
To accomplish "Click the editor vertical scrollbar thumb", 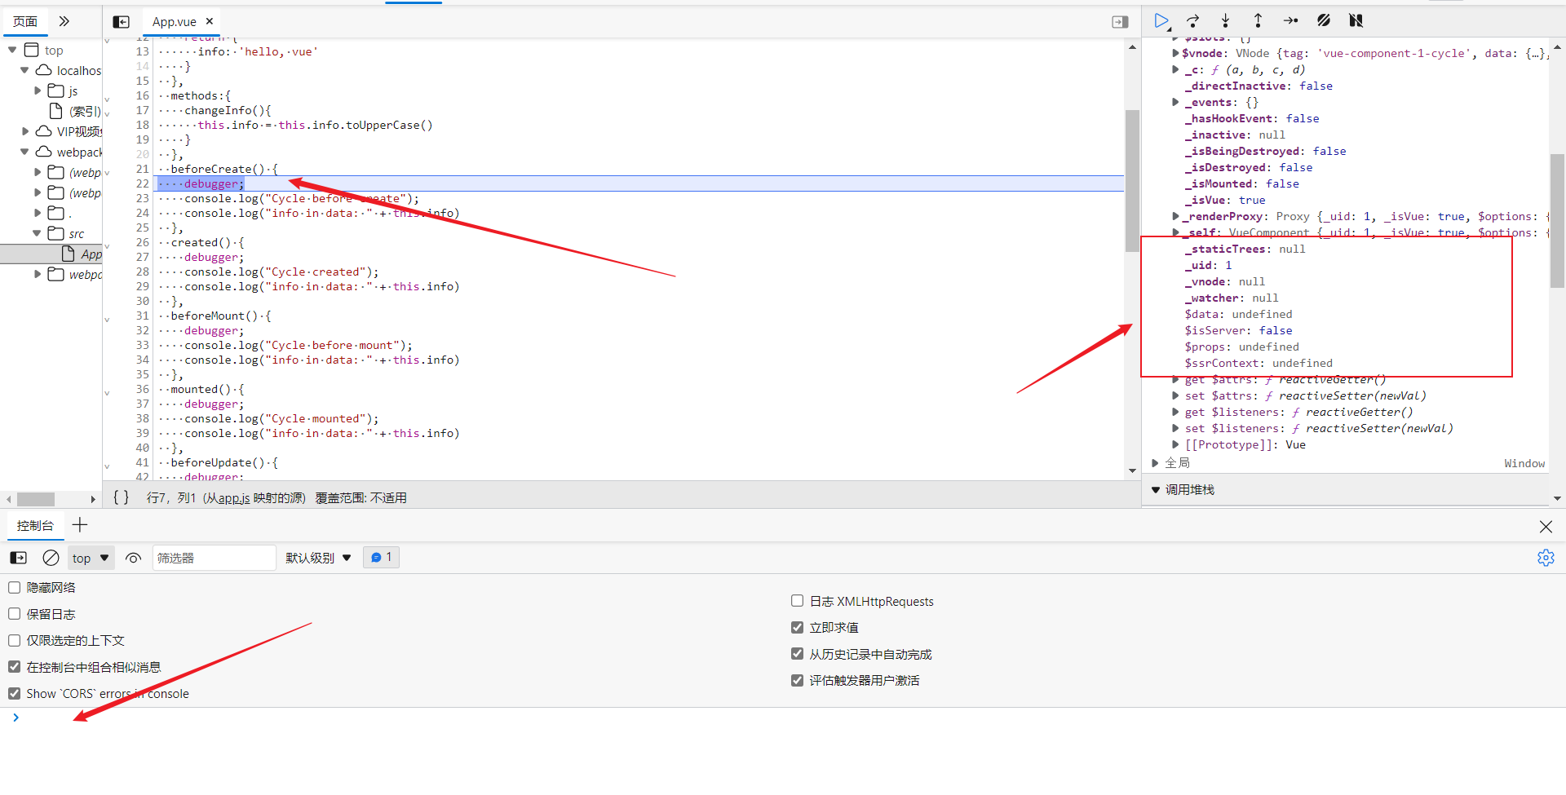I will 1132,180.
